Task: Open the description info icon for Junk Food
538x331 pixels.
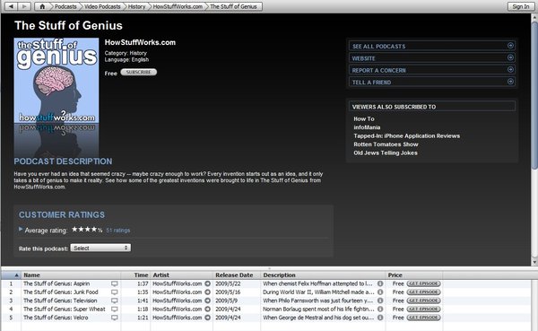Action: point(380,292)
